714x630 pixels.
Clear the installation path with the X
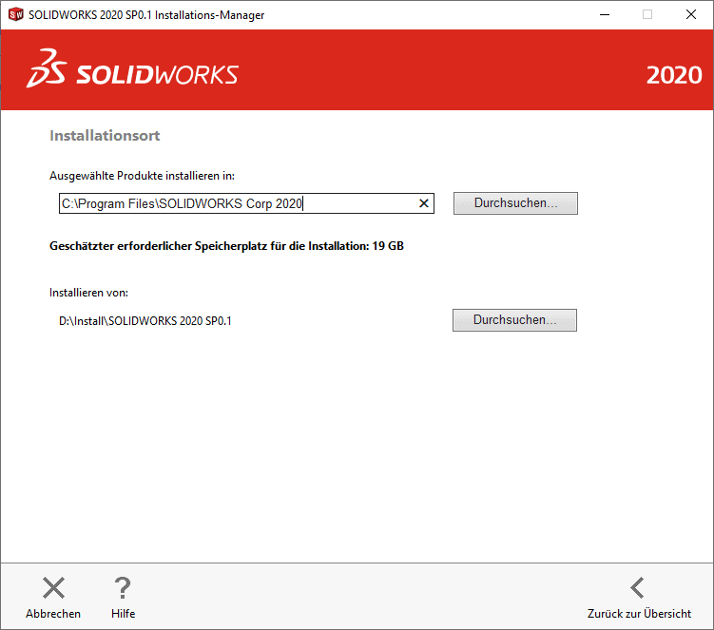[x=423, y=203]
